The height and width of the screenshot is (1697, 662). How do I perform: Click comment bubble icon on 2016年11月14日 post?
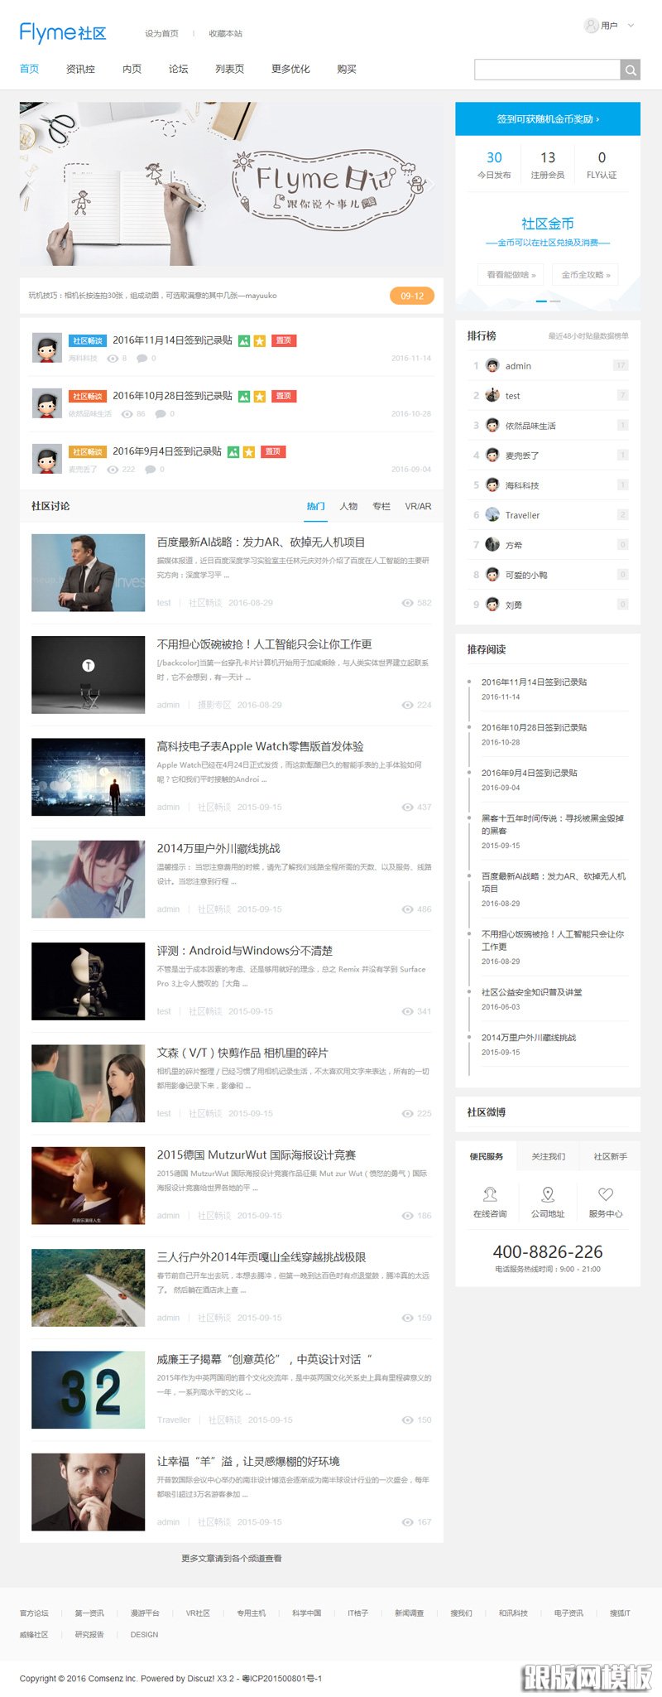pos(142,359)
